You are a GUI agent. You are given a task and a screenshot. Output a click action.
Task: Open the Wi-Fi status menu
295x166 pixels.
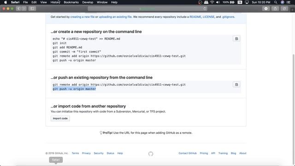pyautogui.click(x=212, y=2)
